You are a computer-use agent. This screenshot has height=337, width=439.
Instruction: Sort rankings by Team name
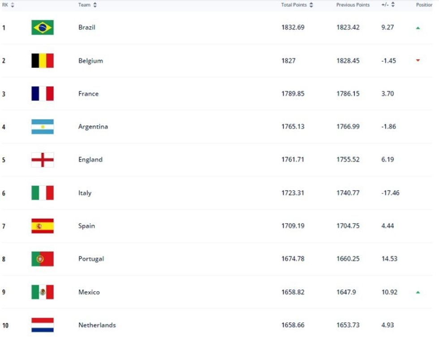pyautogui.click(x=88, y=5)
